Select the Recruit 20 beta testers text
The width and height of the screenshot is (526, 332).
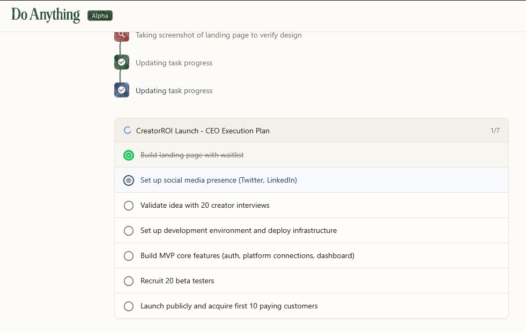pyautogui.click(x=177, y=281)
